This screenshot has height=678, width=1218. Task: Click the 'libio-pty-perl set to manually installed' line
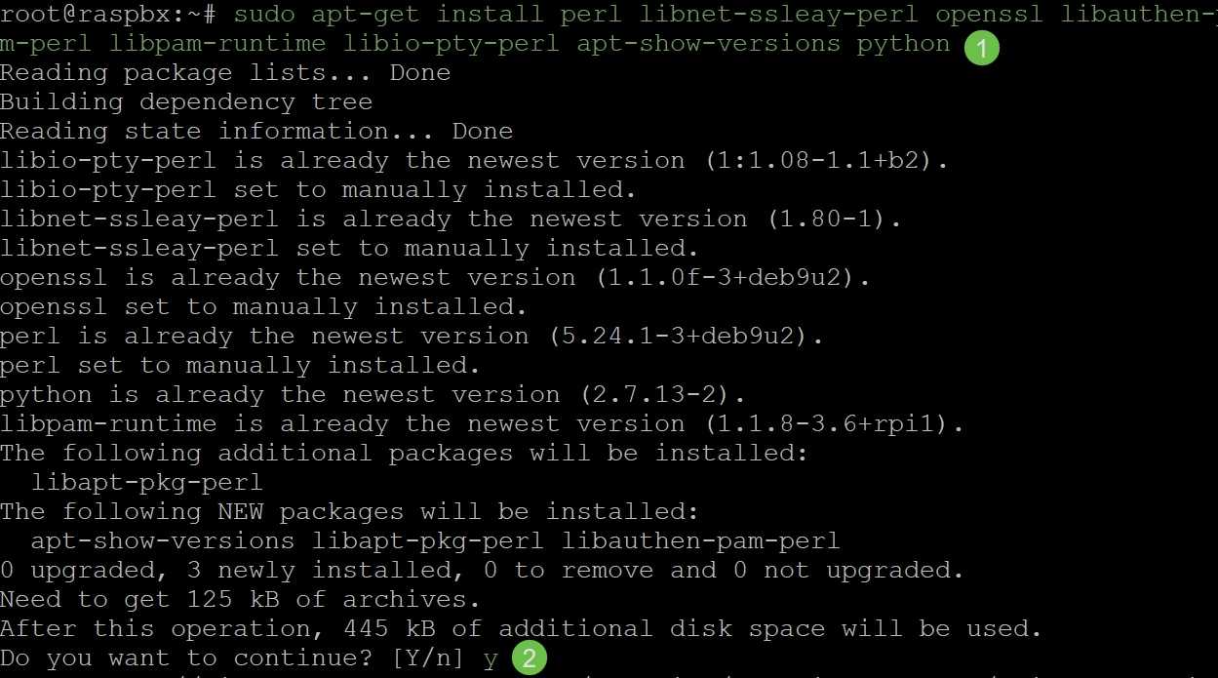click(319, 190)
